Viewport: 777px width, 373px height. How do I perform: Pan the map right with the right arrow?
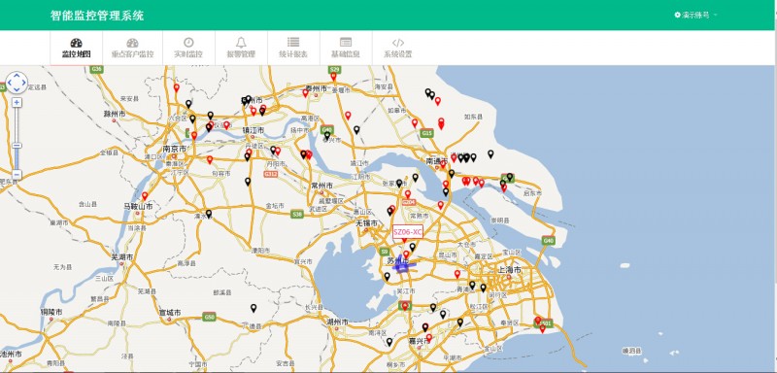[23, 83]
